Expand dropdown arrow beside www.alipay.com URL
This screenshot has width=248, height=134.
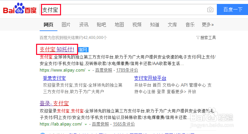click(89, 71)
